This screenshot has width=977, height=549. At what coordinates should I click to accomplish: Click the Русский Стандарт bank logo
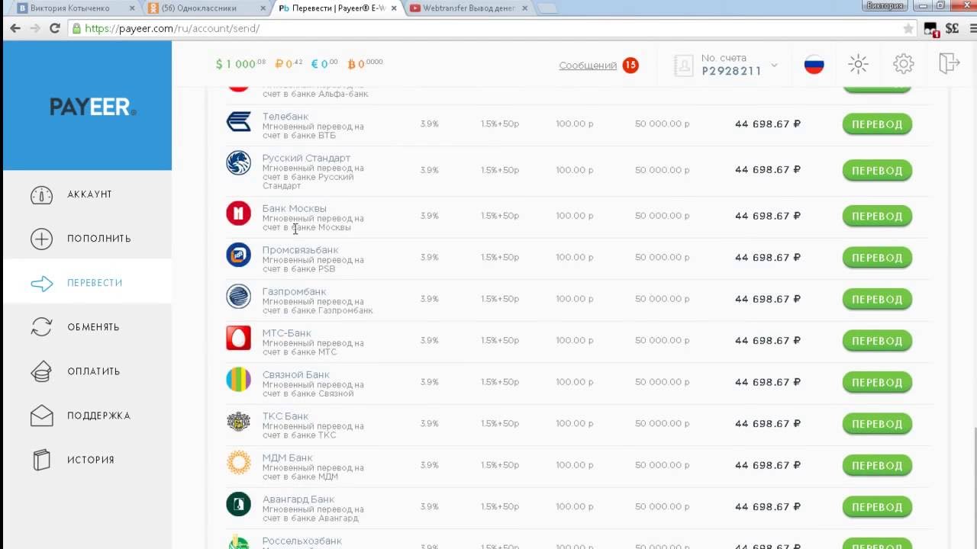tap(238, 163)
